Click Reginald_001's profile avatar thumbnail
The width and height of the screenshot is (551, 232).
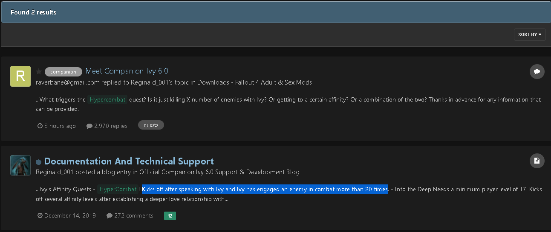click(20, 165)
